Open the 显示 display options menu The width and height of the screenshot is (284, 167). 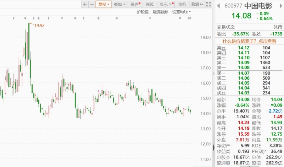pyautogui.click(x=166, y=4)
